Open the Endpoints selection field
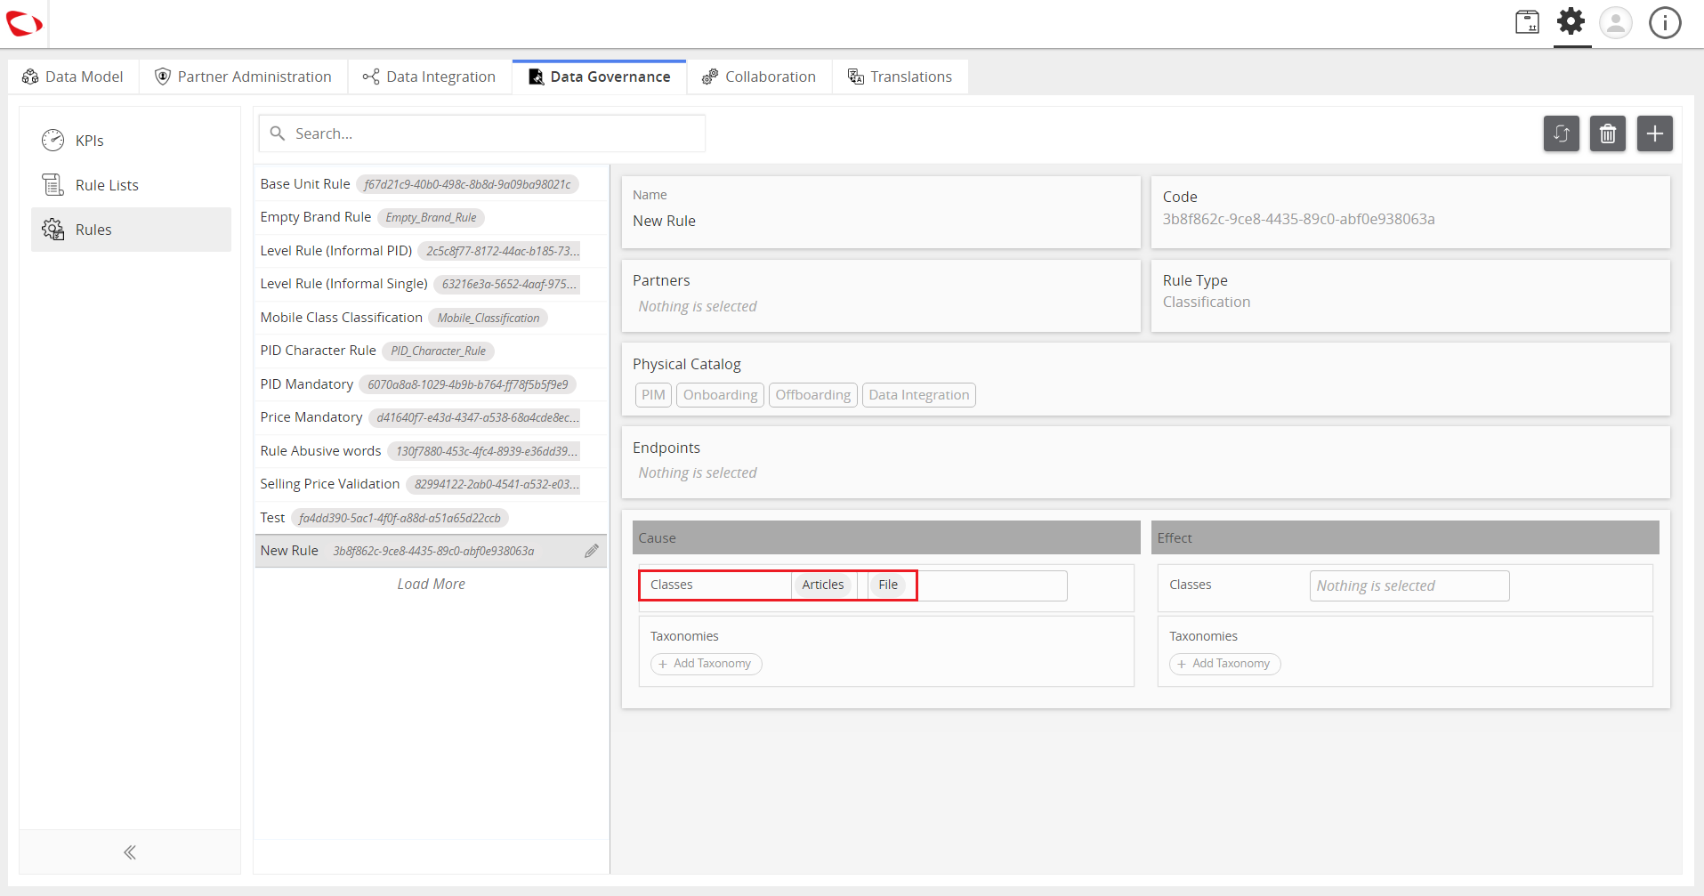Screen dimensions: 1704x896 point(1145,462)
